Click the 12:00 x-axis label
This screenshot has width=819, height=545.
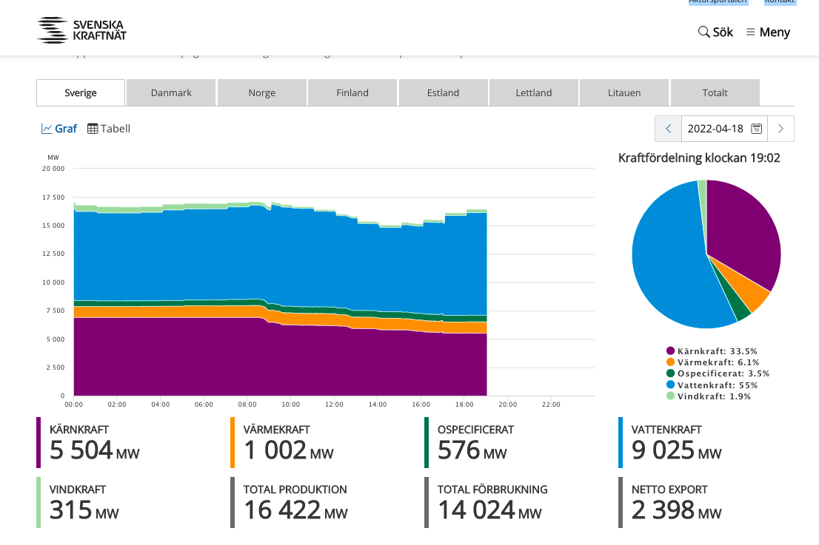tap(334, 404)
